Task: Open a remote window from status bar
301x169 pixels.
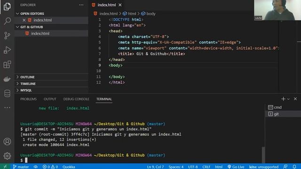Action: [x=5, y=167]
